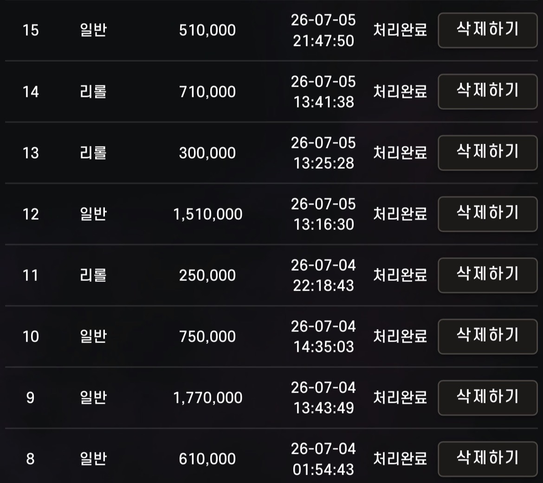Screen dimensions: 543x483
Task: Select the 리롤 type label in row 13
Action: coord(93,153)
